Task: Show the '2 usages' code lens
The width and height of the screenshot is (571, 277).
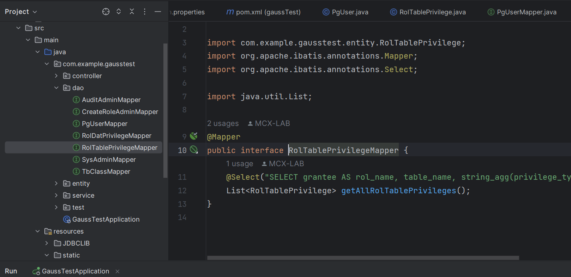Action: pos(223,124)
